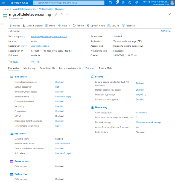
Task: Click the Networking globe icon
Action: pos(92,108)
